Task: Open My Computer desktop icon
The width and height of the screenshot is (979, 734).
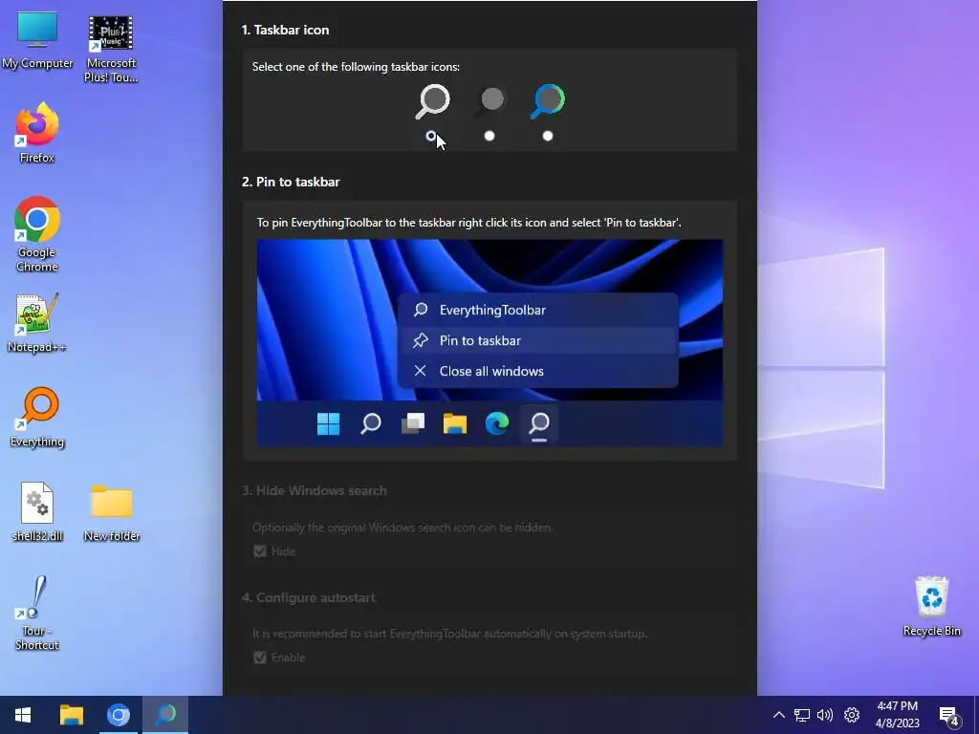Action: click(37, 40)
